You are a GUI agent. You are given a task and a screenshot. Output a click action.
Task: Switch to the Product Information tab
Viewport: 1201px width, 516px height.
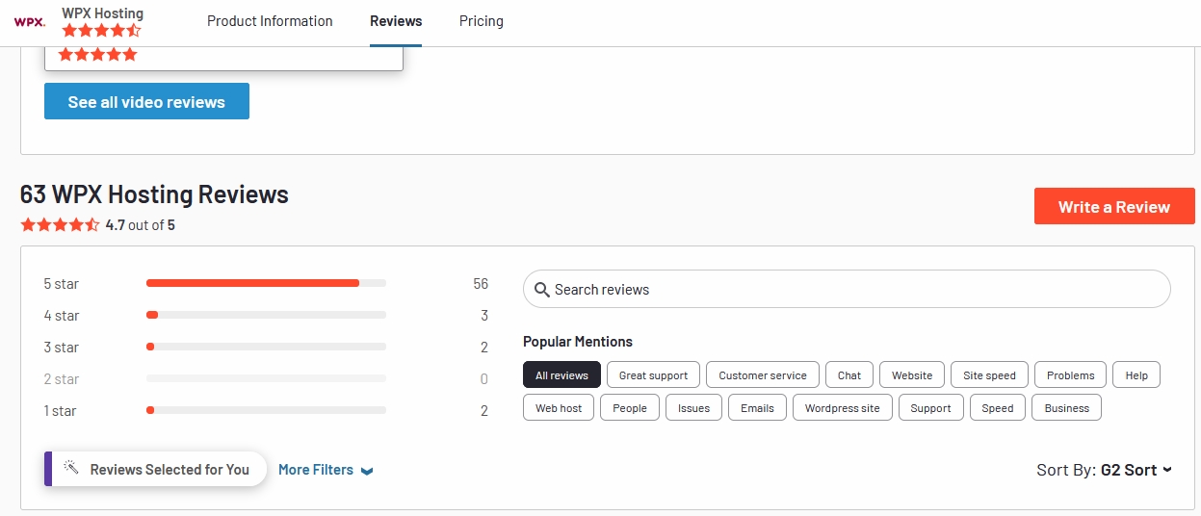270,21
